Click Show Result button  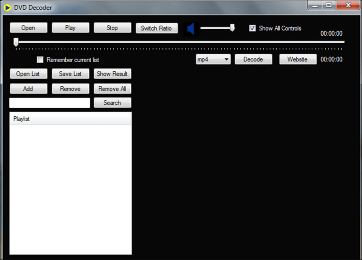(112, 74)
